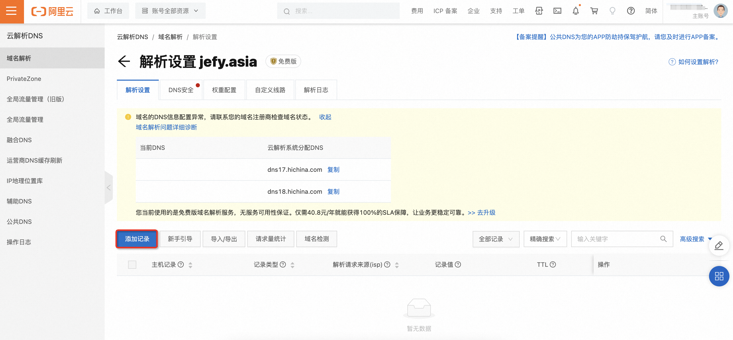Open 精确搜索 mode dropdown
The width and height of the screenshot is (733, 340).
click(x=545, y=239)
